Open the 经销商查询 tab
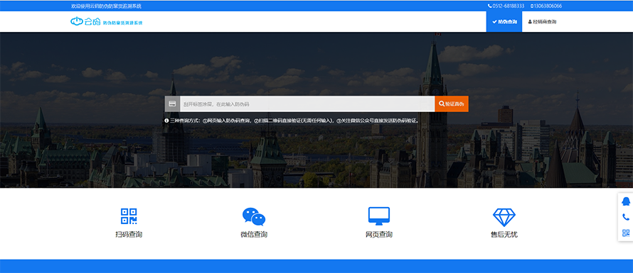 tap(542, 22)
